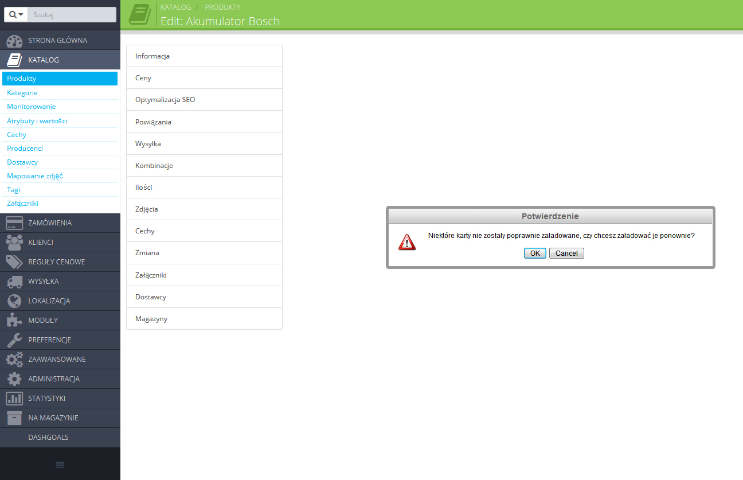Click the Klienci people group icon
This screenshot has height=480, width=743.
[x=14, y=243]
